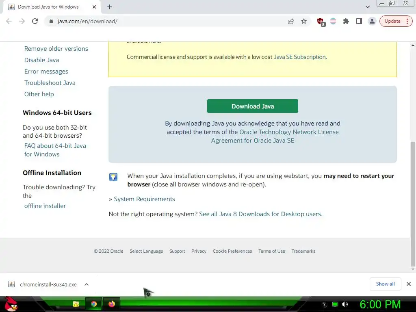
Task: Open the new tab plus button
Action: coord(110,7)
